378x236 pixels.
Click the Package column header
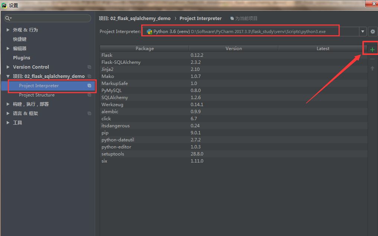pos(145,48)
